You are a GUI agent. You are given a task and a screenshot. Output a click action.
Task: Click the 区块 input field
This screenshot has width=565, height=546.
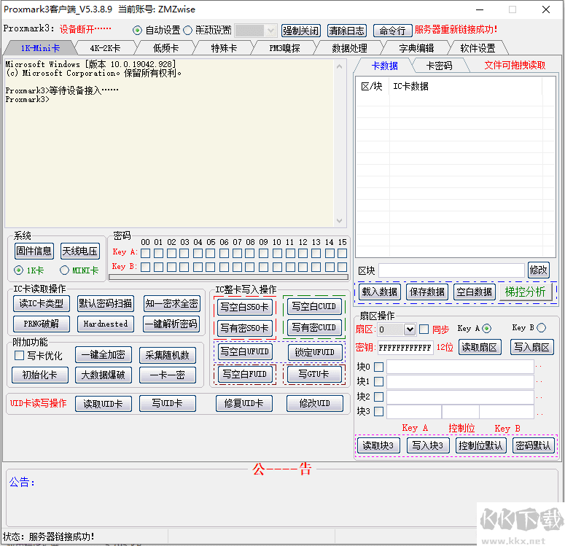451,270
